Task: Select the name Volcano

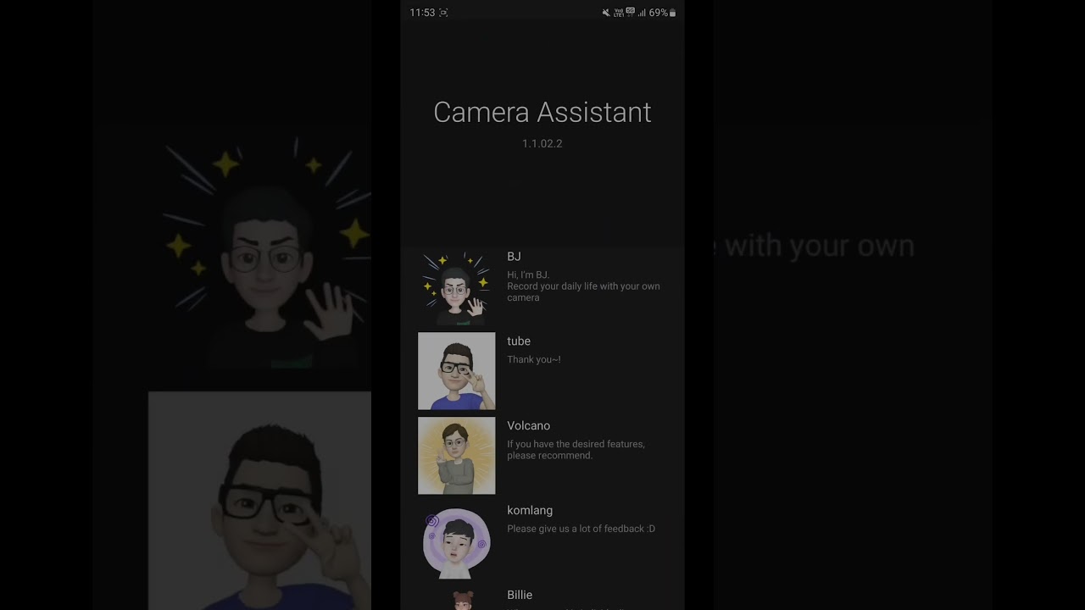Action: point(528,426)
